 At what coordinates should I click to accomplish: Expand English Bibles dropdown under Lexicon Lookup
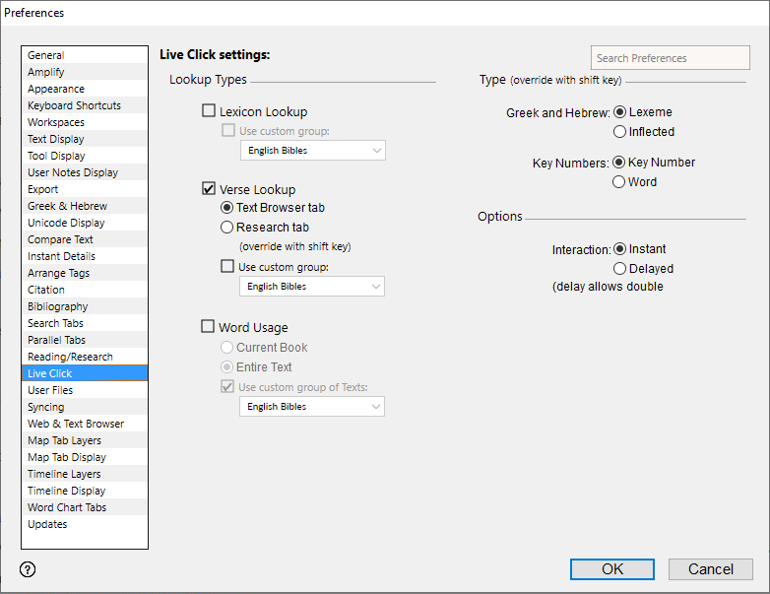click(x=312, y=151)
